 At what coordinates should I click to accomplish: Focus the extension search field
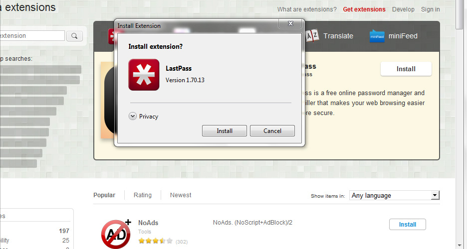(x=31, y=36)
